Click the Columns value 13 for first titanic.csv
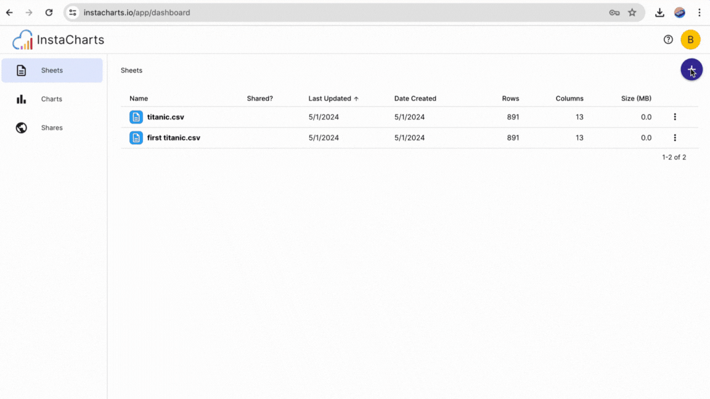Viewport: 710px width, 399px height. [579, 137]
